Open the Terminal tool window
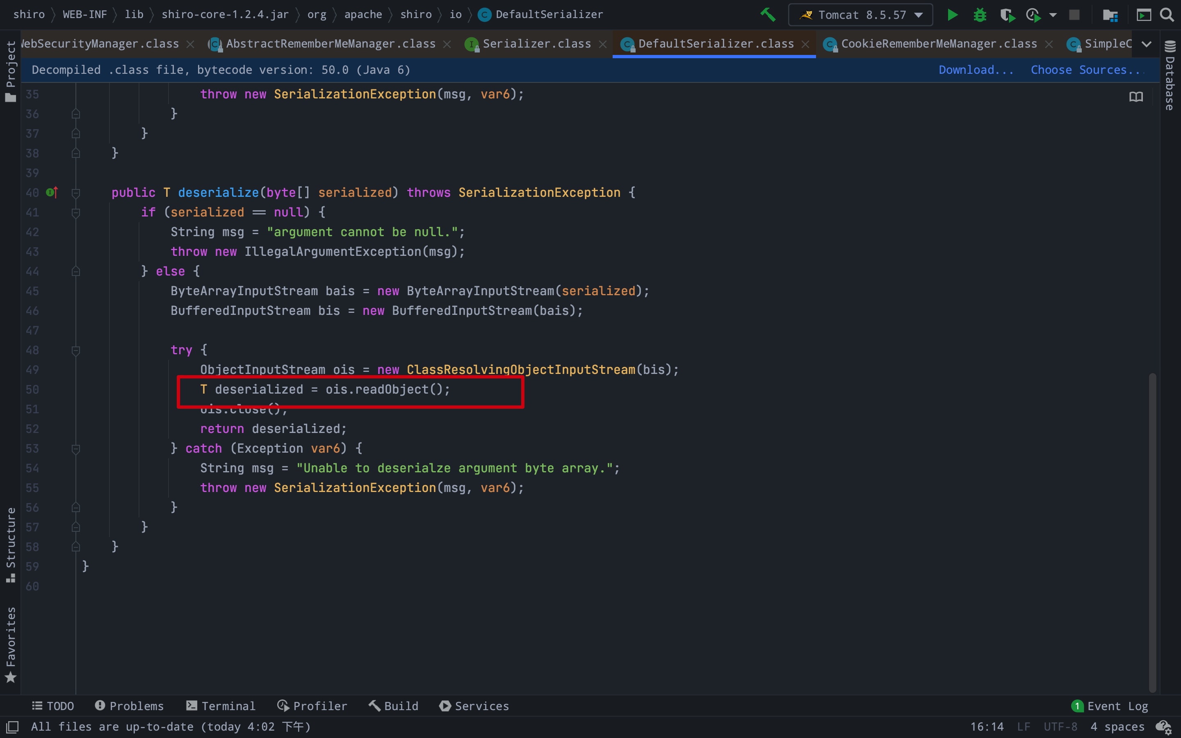This screenshot has width=1181, height=738. point(221,706)
